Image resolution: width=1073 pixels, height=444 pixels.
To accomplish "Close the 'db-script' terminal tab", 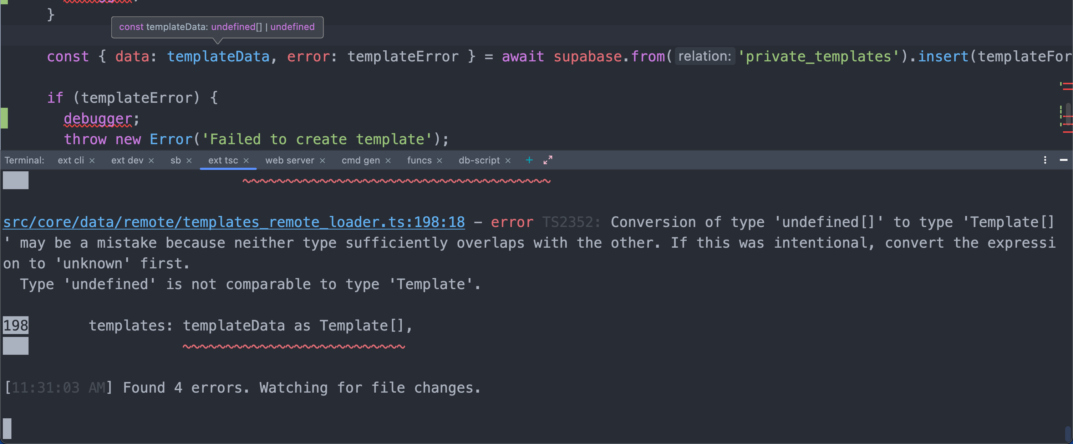I will click(x=508, y=161).
